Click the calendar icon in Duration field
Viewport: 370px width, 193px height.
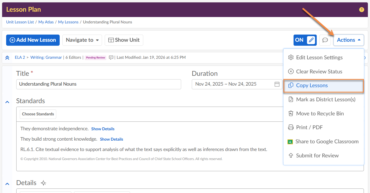click(x=277, y=84)
